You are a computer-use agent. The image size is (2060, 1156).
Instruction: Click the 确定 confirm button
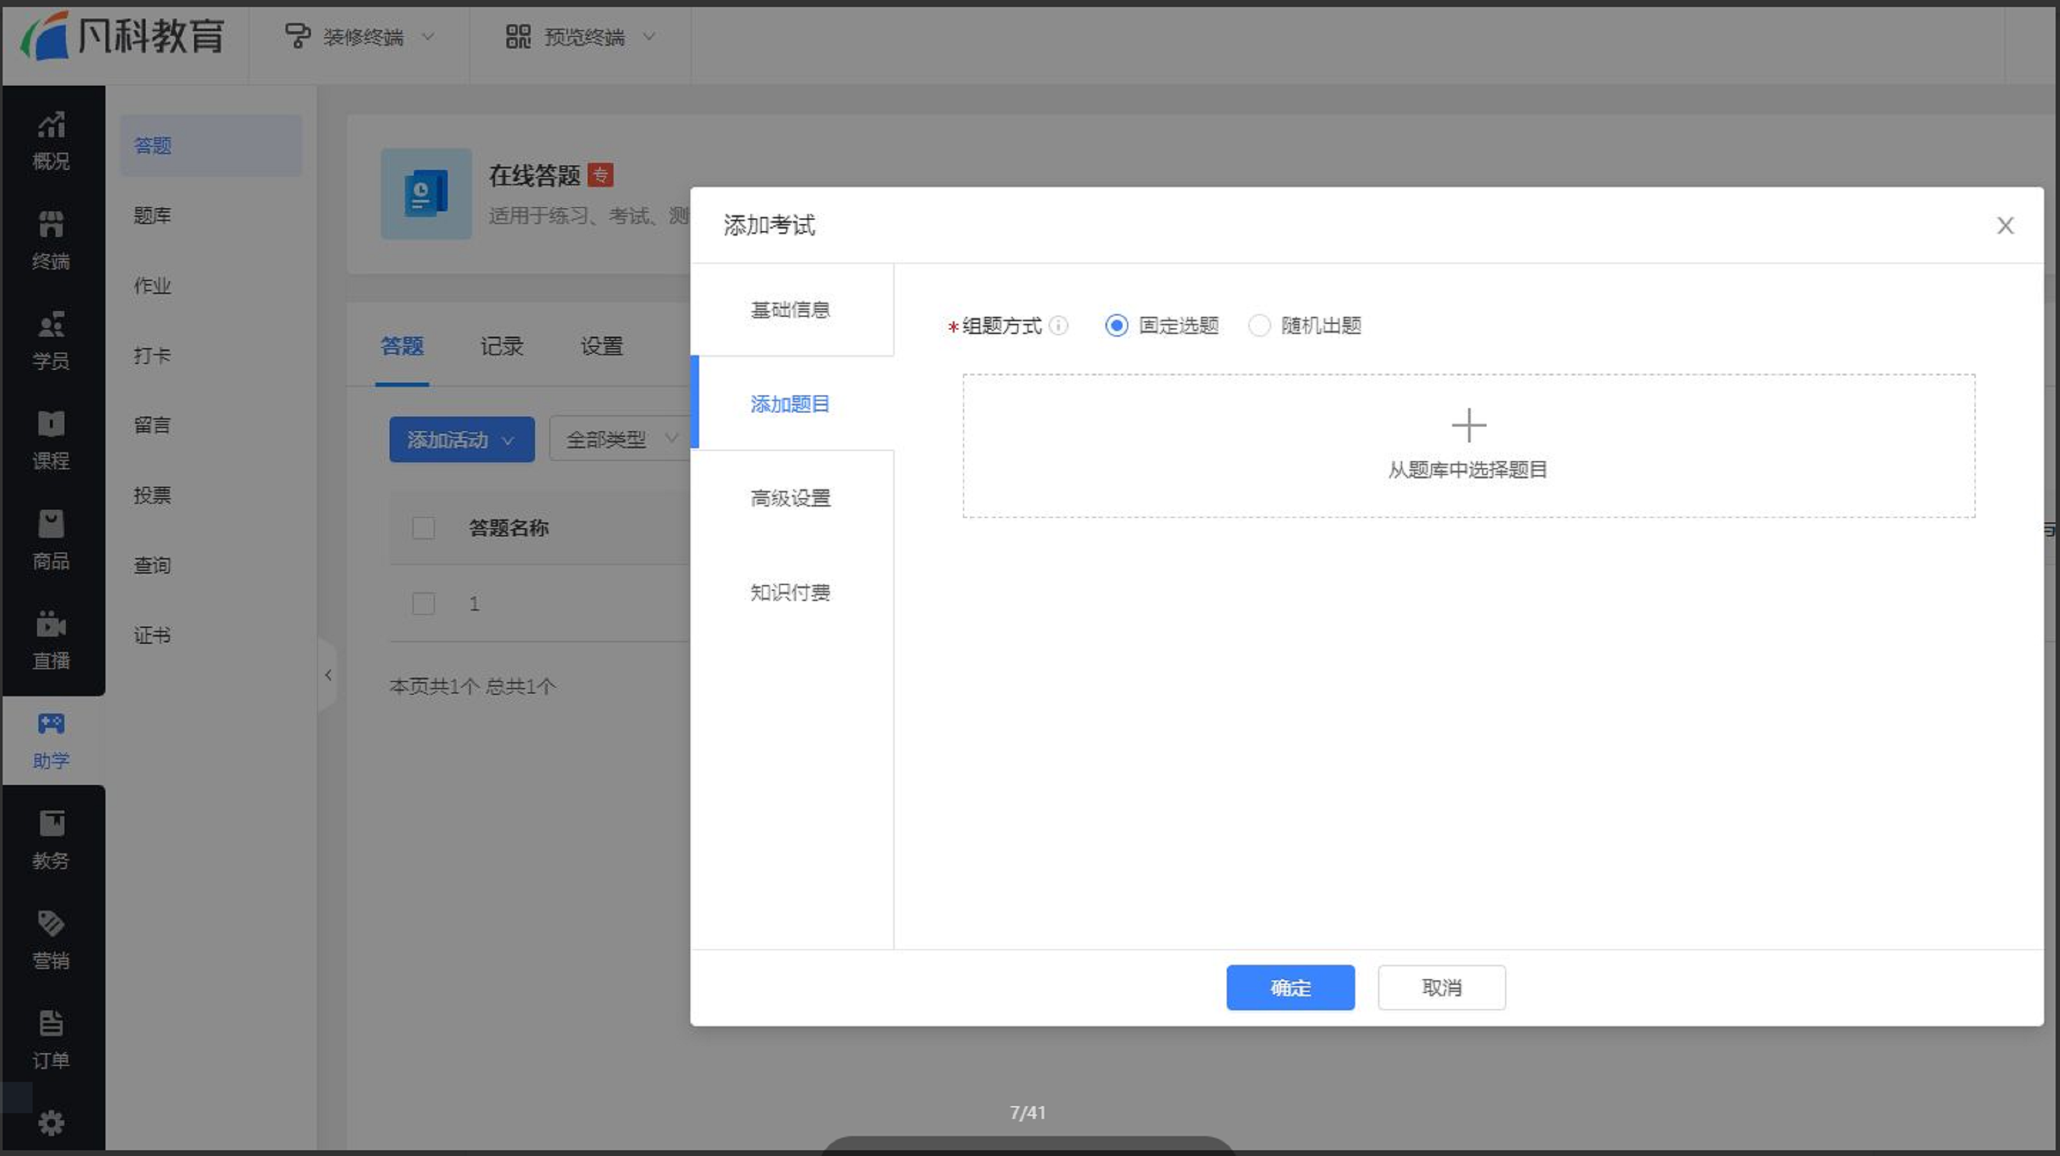tap(1290, 987)
